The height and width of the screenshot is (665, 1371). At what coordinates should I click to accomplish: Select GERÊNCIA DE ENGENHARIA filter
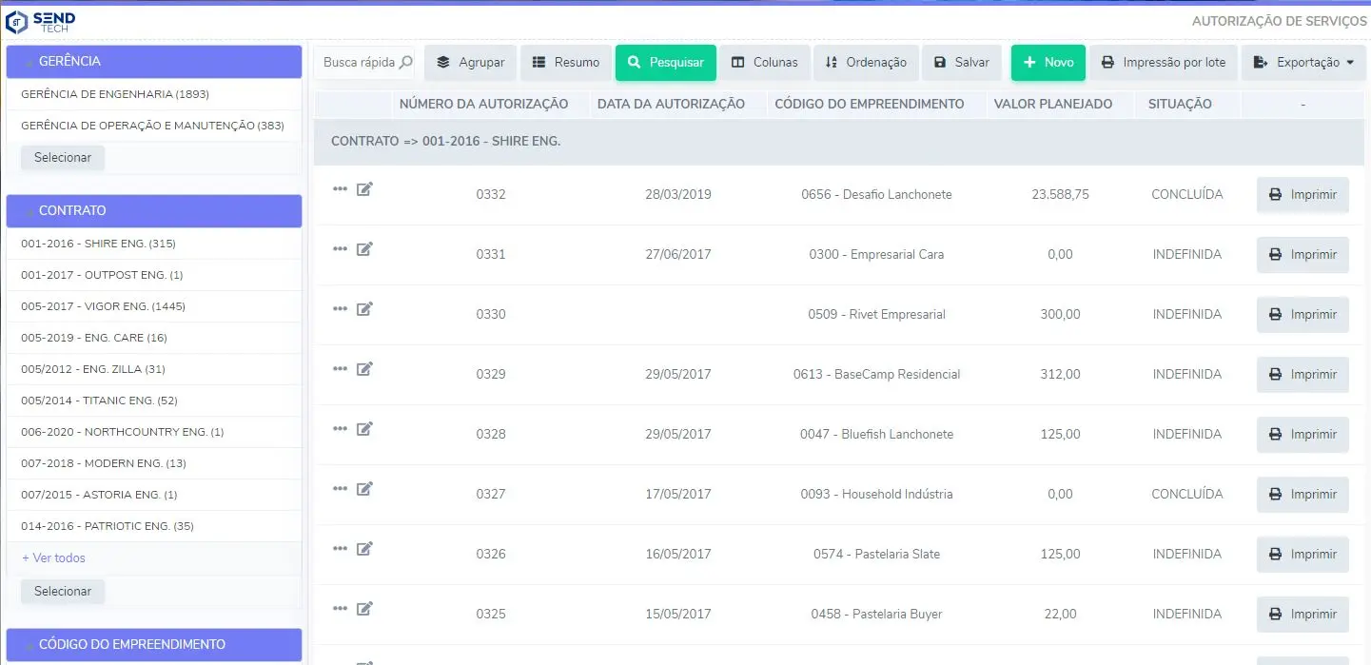(115, 94)
